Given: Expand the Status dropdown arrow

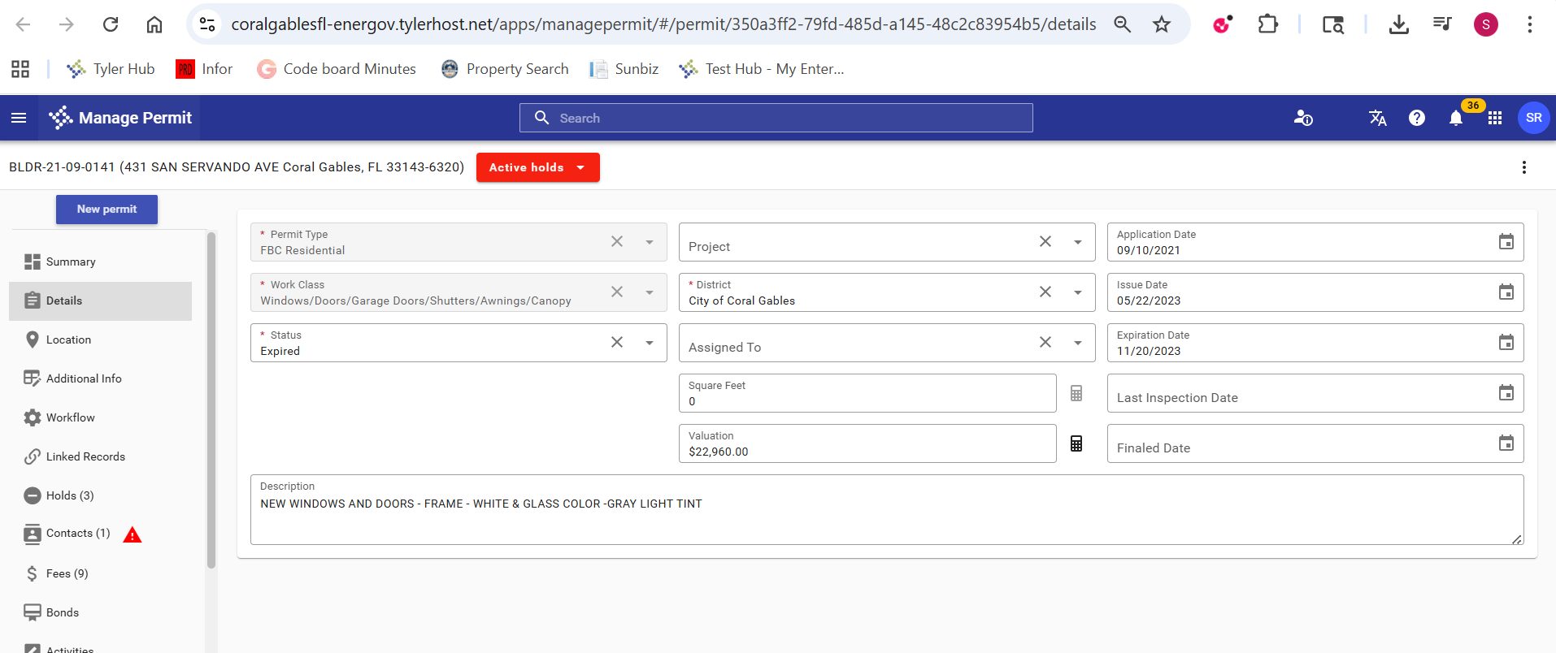Looking at the screenshot, I should pos(650,343).
